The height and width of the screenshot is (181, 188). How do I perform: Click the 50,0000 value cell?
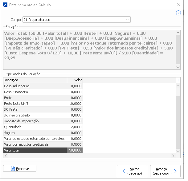click(x=75, y=150)
